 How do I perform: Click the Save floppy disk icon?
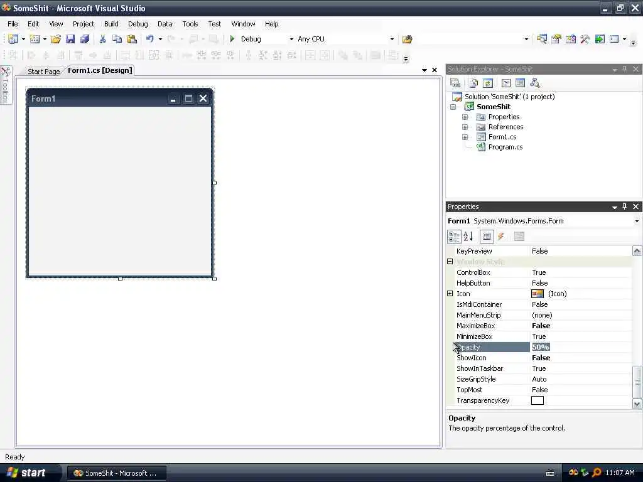click(70, 39)
